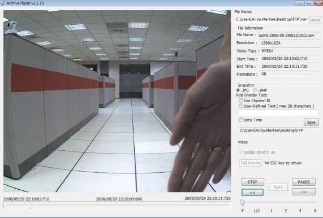Enable the User-Defined Text checkbox
The width and height of the screenshot is (323, 218).
(x=241, y=106)
